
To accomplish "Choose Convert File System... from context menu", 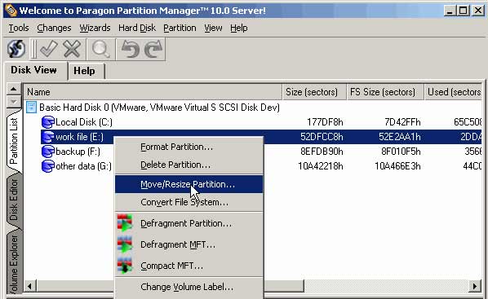I will tap(189, 202).
